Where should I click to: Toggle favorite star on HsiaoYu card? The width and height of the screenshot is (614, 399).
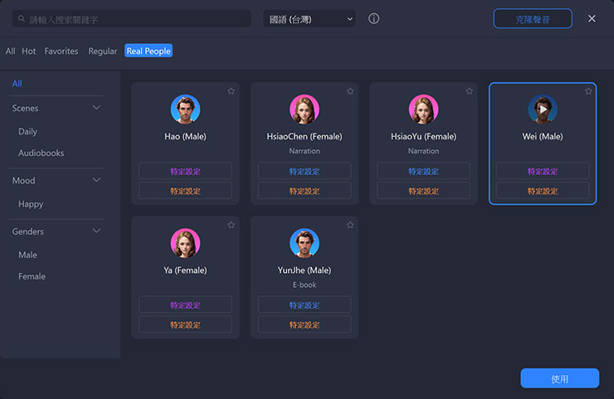tap(469, 91)
